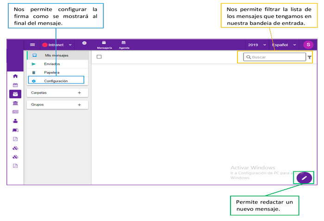Click the user profile icon in sidebar

[15, 121]
